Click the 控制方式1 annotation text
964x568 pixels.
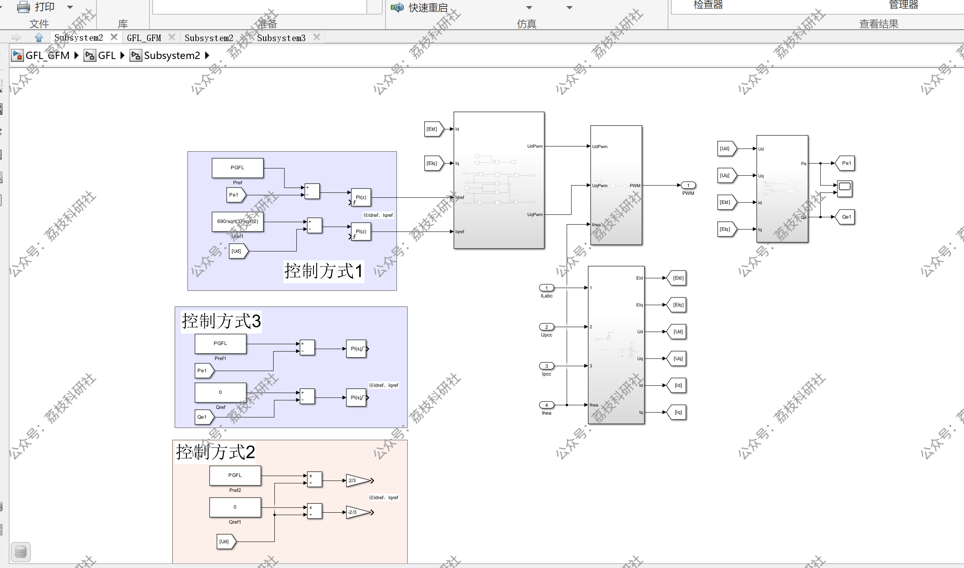coord(324,271)
